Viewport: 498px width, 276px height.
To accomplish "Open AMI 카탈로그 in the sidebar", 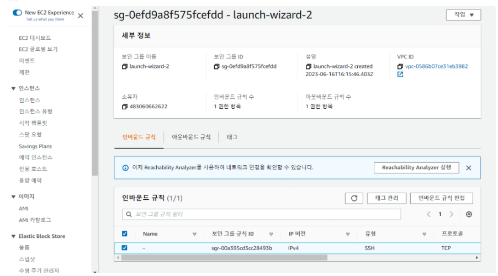I will click(35, 220).
